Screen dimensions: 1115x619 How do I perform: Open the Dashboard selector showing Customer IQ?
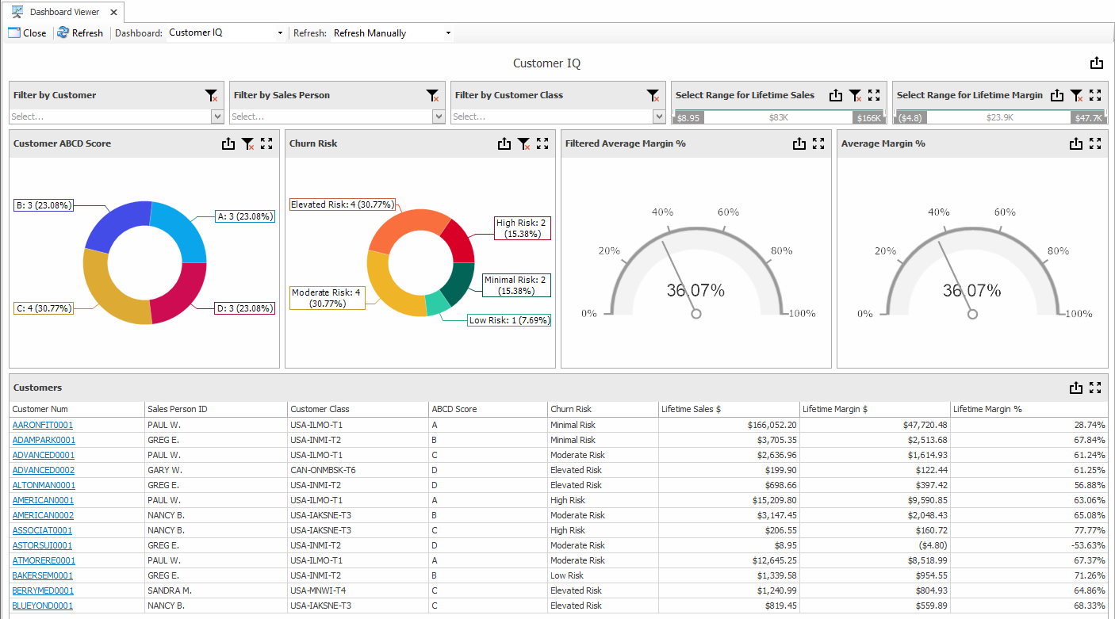pyautogui.click(x=280, y=33)
